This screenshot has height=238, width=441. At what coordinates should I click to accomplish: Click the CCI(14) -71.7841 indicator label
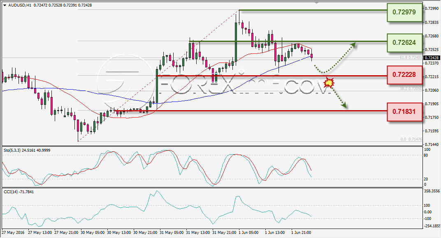(19, 192)
